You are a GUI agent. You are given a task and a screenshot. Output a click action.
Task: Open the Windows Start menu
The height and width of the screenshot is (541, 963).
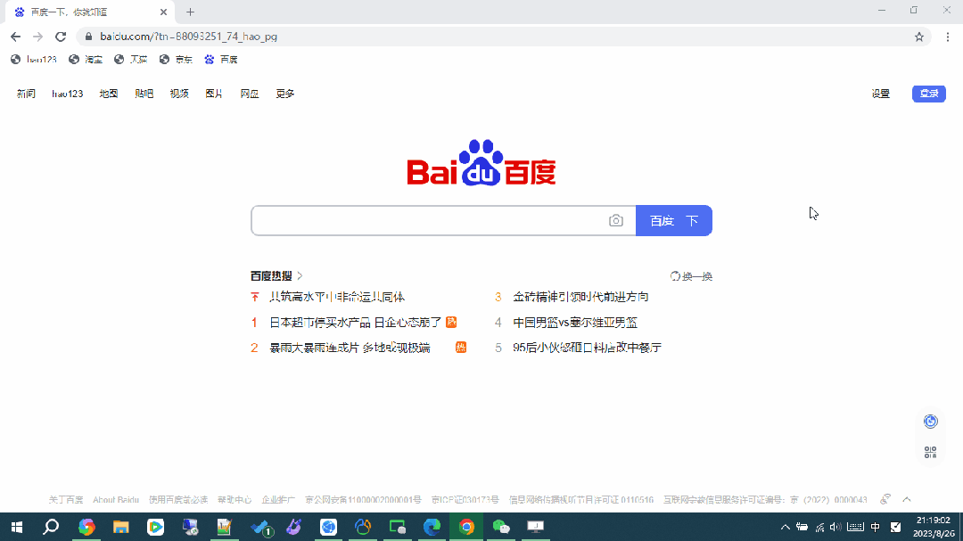click(17, 527)
